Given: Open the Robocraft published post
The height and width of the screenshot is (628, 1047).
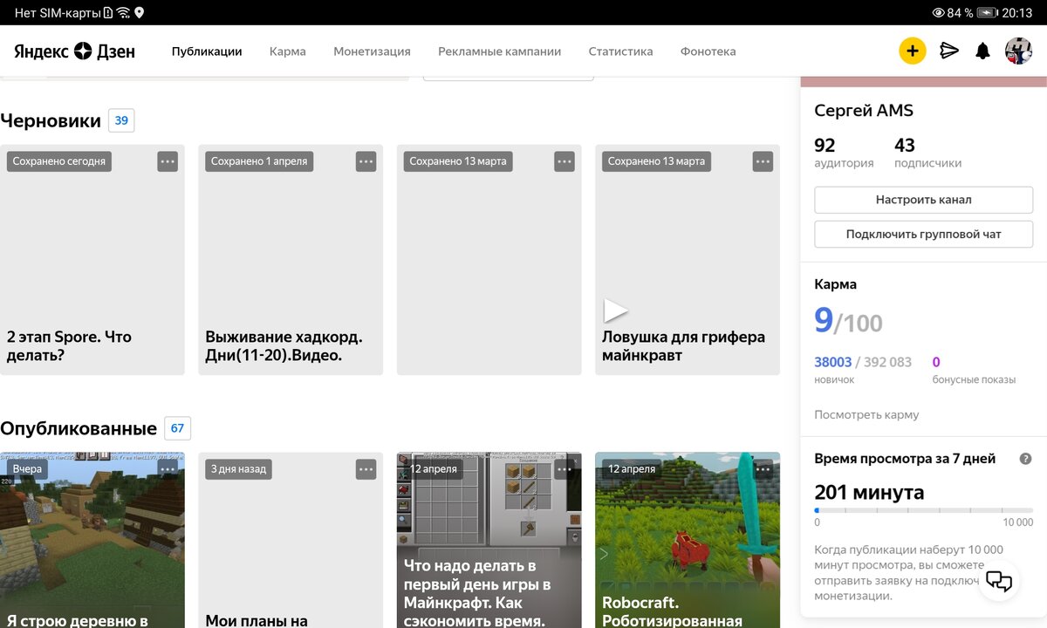Looking at the screenshot, I should click(688, 540).
